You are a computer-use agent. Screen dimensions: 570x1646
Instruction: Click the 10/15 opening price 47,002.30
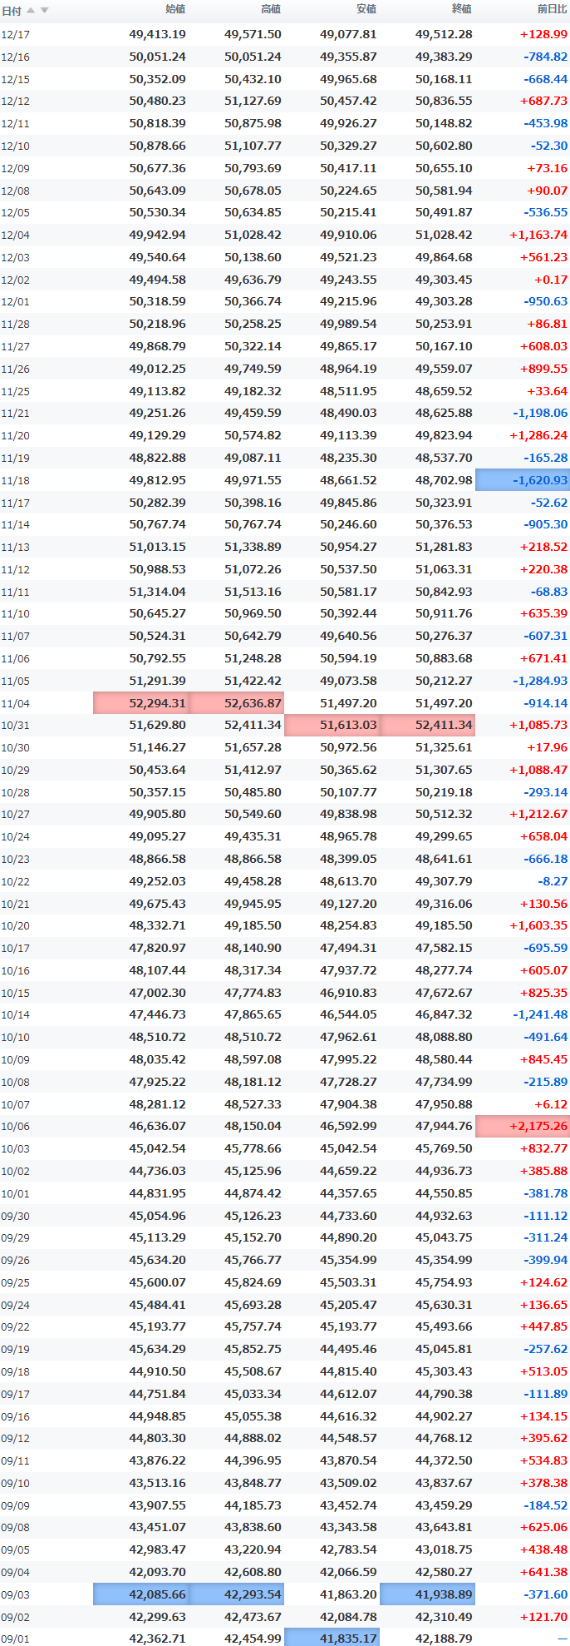[157, 993]
